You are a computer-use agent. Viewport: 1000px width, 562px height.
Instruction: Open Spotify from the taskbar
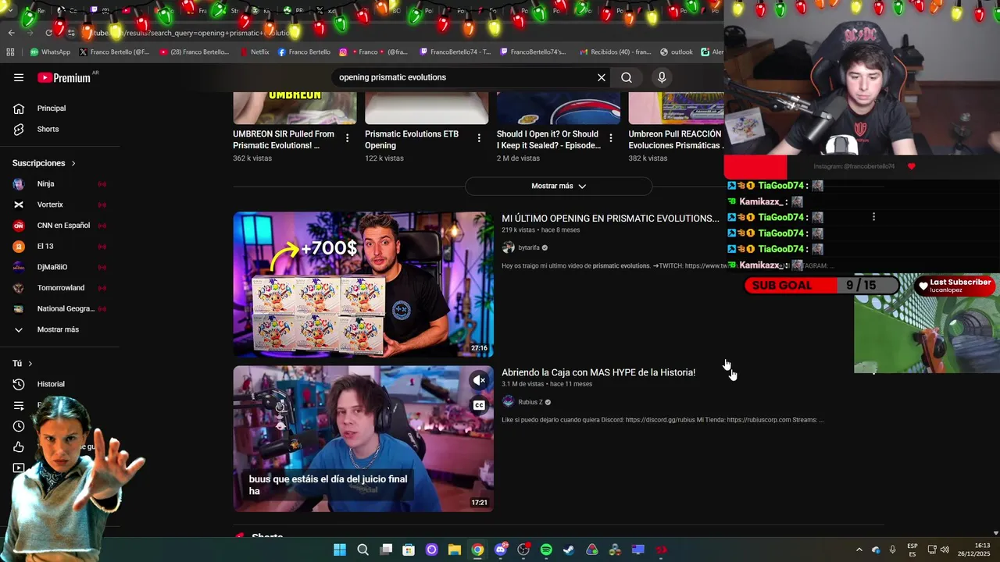click(546, 550)
